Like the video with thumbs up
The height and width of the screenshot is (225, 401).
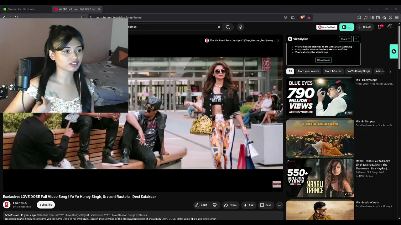point(201,205)
